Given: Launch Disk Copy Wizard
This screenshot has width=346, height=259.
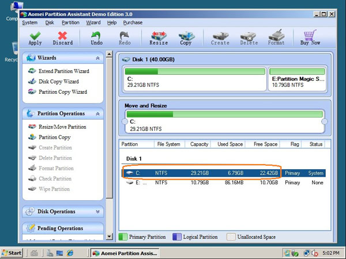Looking at the screenshot, I should [x=58, y=82].
